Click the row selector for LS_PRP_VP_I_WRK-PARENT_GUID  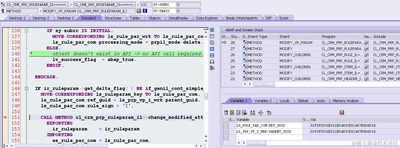coord(226,132)
